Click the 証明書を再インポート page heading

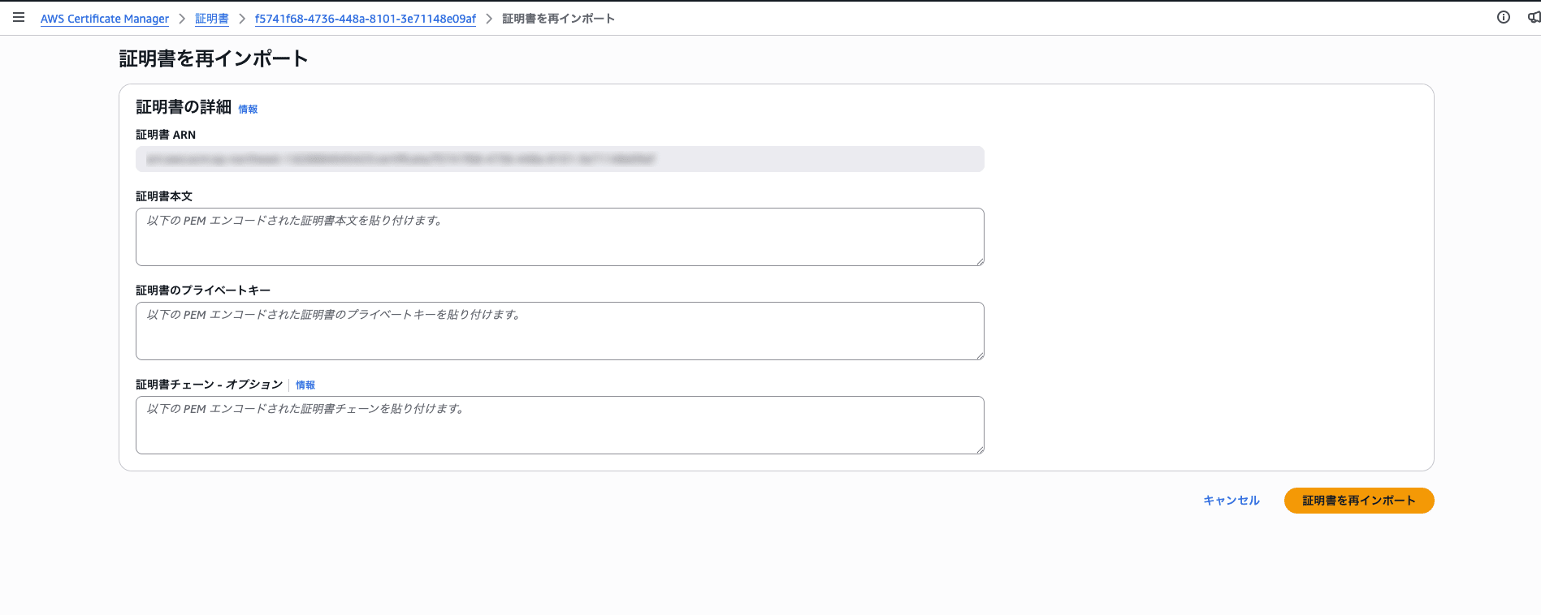(x=214, y=58)
